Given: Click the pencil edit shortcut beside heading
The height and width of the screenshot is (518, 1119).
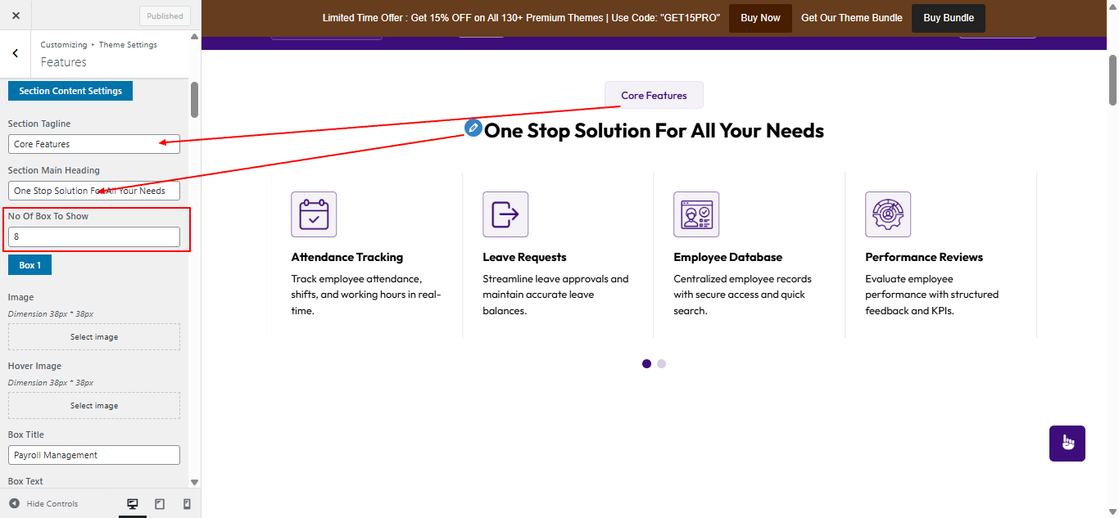Looking at the screenshot, I should tap(473, 128).
